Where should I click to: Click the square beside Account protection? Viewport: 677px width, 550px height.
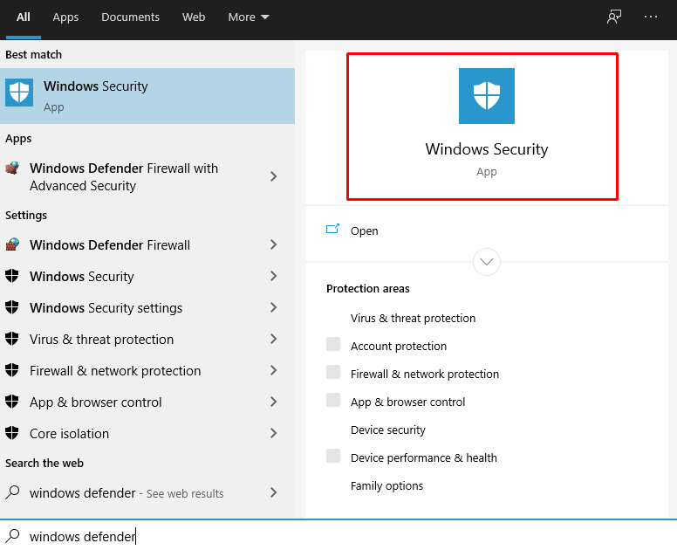tap(333, 345)
